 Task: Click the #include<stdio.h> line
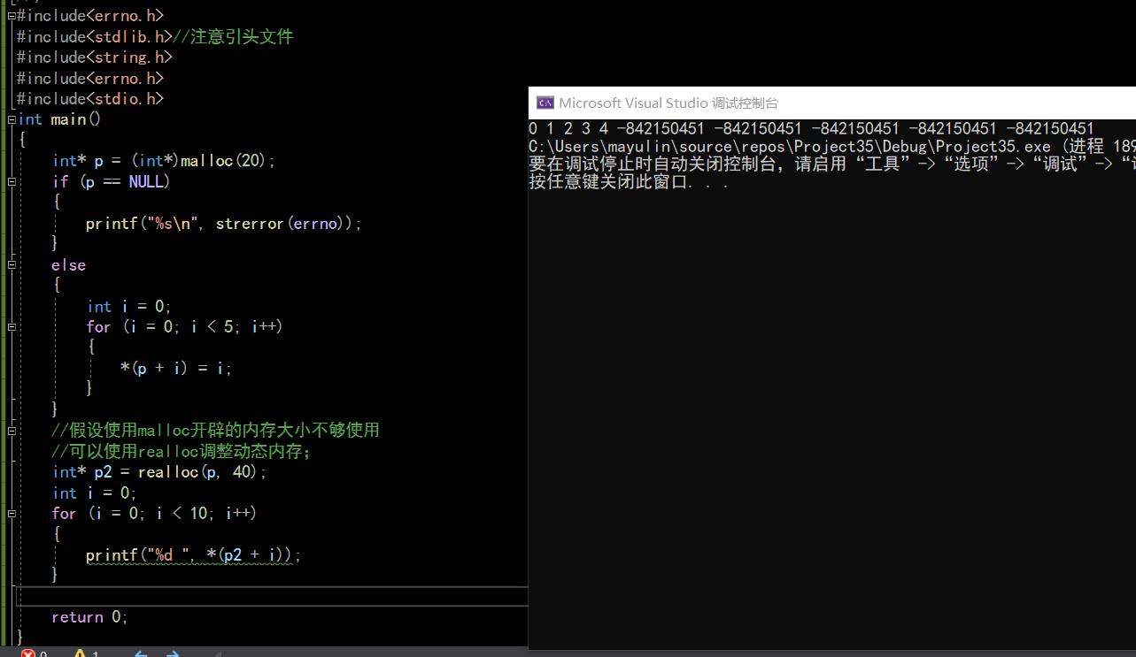[90, 99]
